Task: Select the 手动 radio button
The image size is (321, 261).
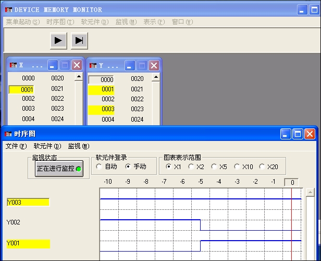Action: 129,167
